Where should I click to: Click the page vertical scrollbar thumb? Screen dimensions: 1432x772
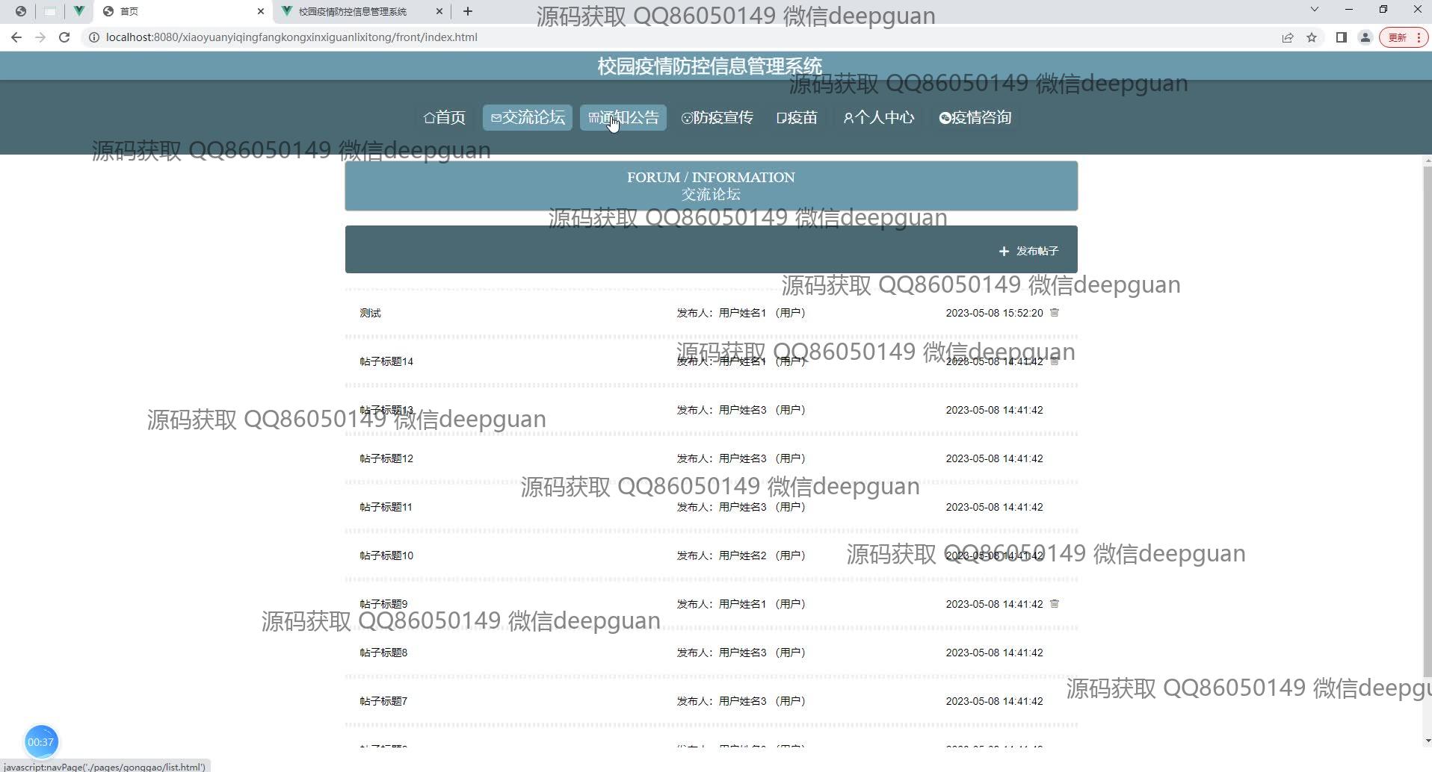pos(1427,421)
